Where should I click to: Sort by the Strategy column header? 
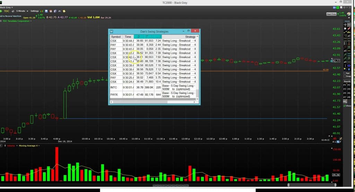pyautogui.click(x=179, y=37)
